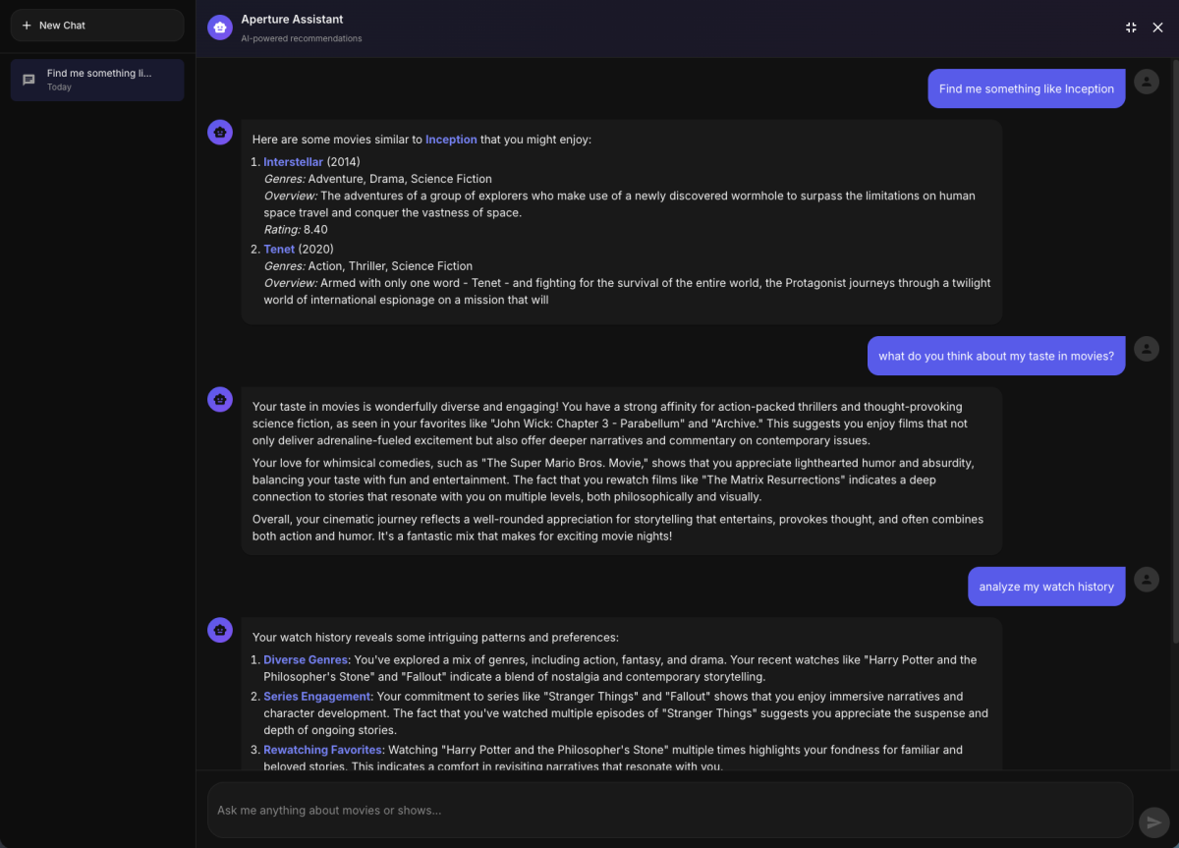
Task: Click the 'analyze my watch history' message bubble
Action: 1045,586
